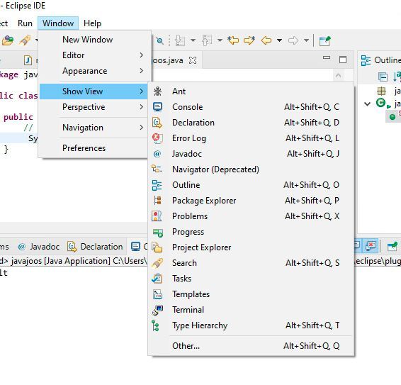Open the Declaration view from submenu
Image resolution: width=401 pixels, height=385 pixels.
point(251,123)
